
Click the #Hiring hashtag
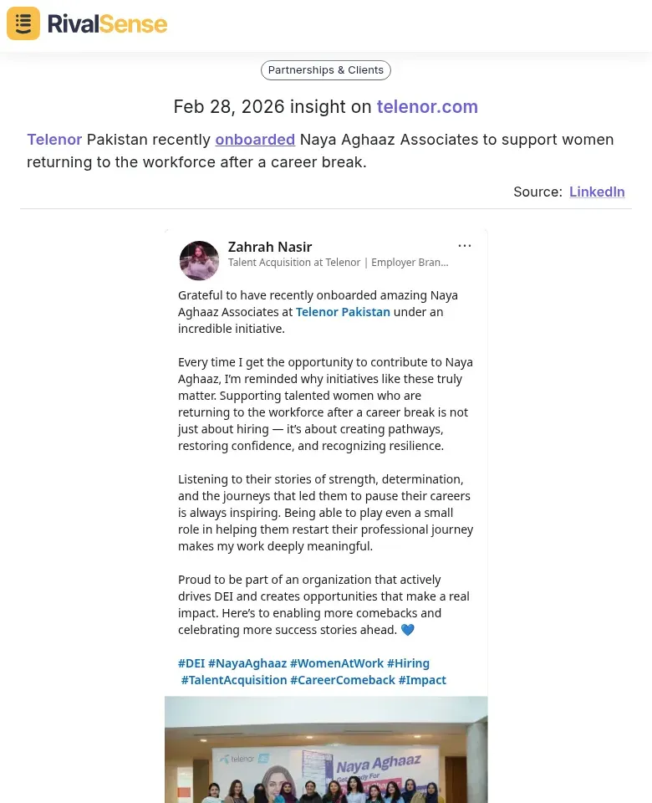click(x=408, y=663)
